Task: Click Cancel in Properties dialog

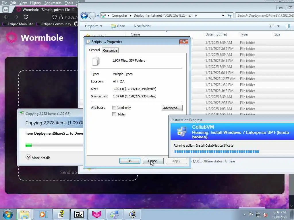Action: [x=153, y=161]
